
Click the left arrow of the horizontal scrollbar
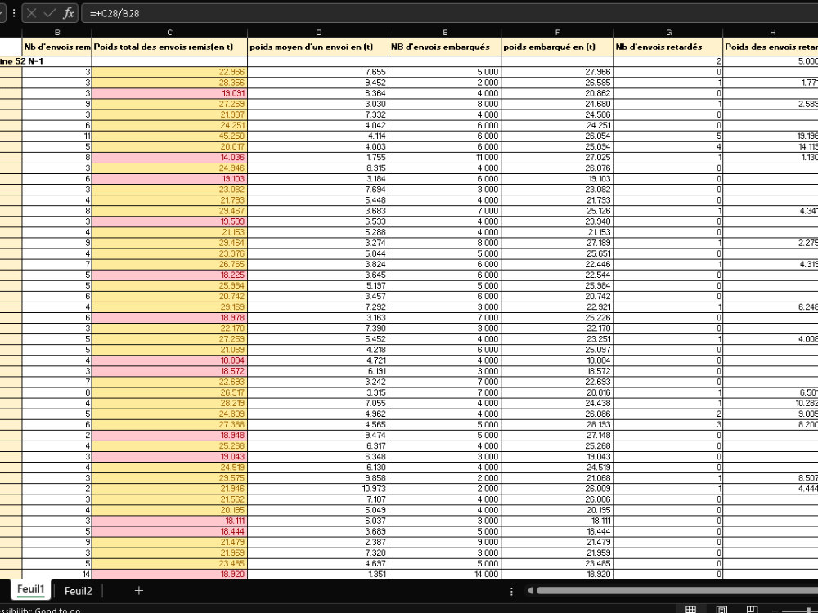click(530, 591)
